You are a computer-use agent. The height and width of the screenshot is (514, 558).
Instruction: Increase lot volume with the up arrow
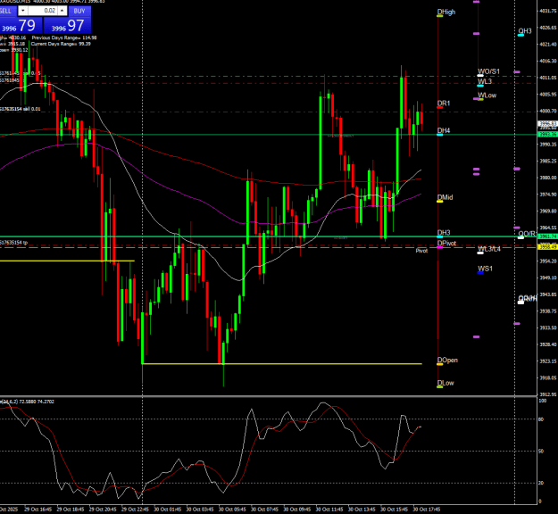(x=62, y=11)
